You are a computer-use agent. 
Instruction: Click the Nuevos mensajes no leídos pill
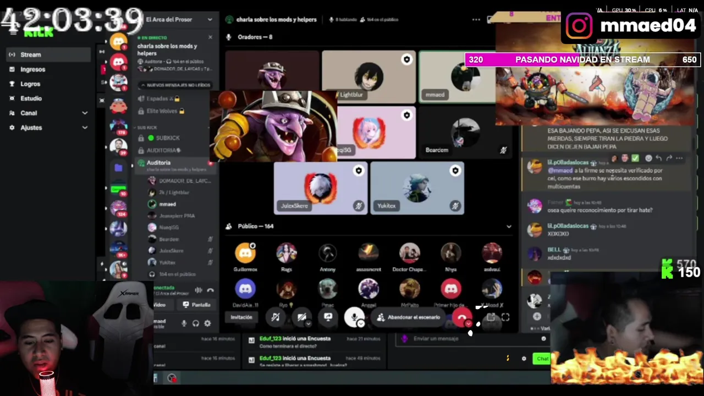click(x=175, y=85)
